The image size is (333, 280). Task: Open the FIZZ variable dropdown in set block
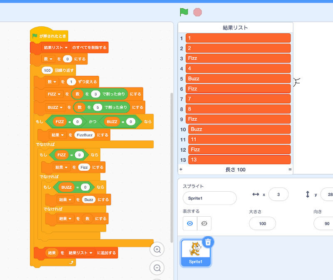click(x=60, y=94)
